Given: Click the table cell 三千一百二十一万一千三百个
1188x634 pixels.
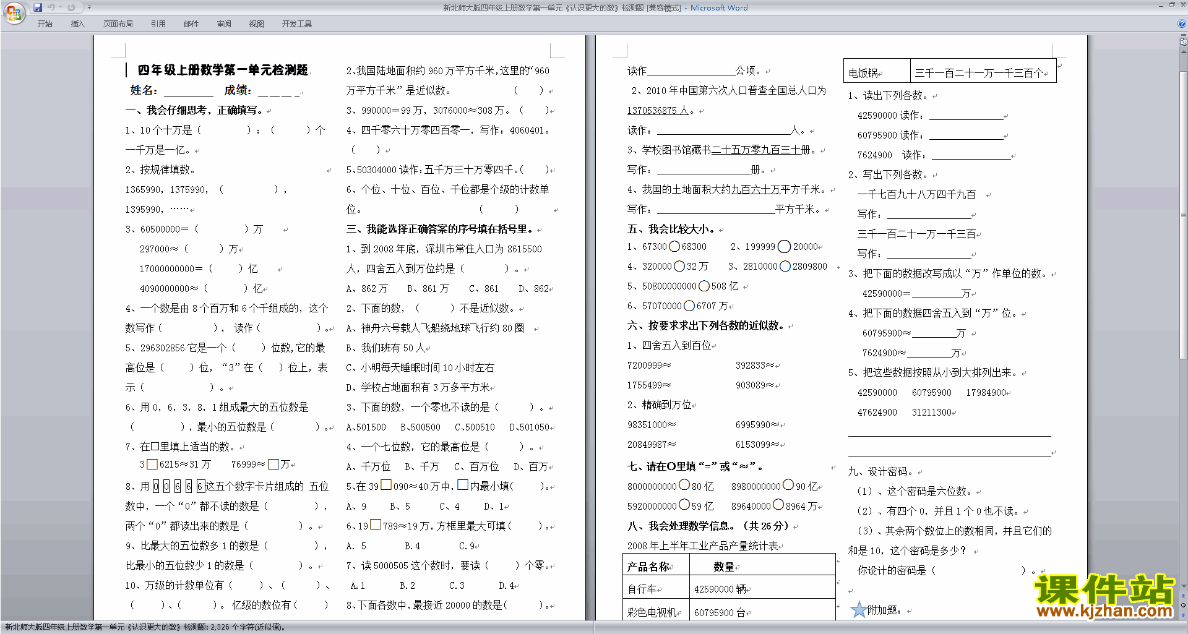Looking at the screenshot, I should point(983,72).
